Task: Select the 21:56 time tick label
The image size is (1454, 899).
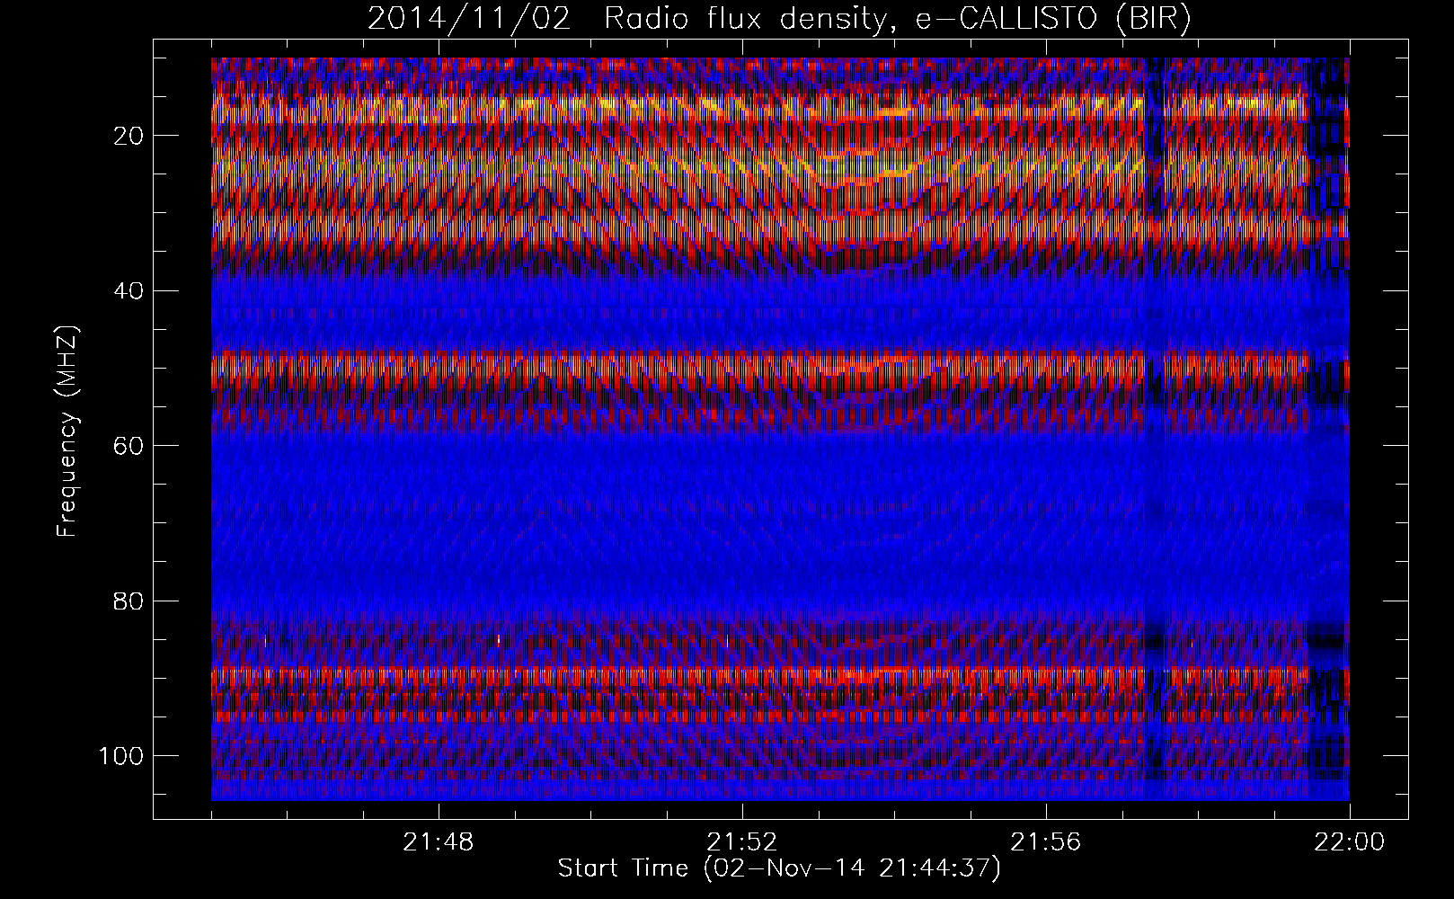Action: point(1046,842)
